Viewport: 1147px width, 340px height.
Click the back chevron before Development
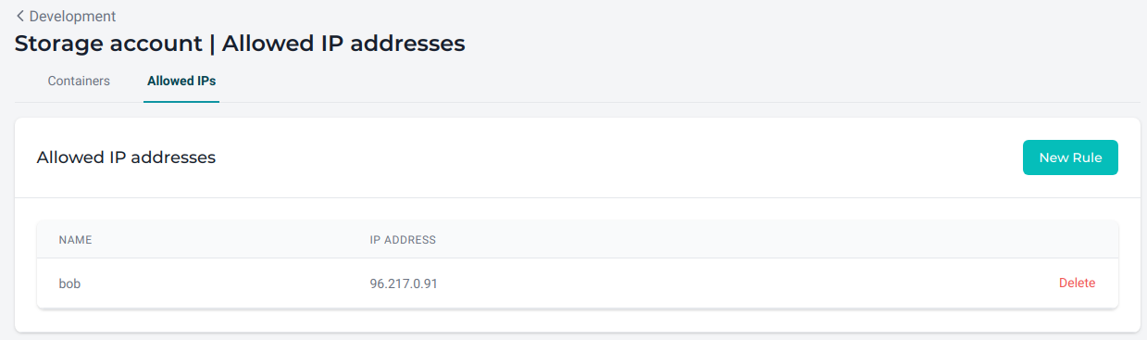pyautogui.click(x=20, y=16)
